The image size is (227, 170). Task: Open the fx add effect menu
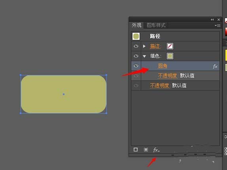pyautogui.click(x=156, y=150)
